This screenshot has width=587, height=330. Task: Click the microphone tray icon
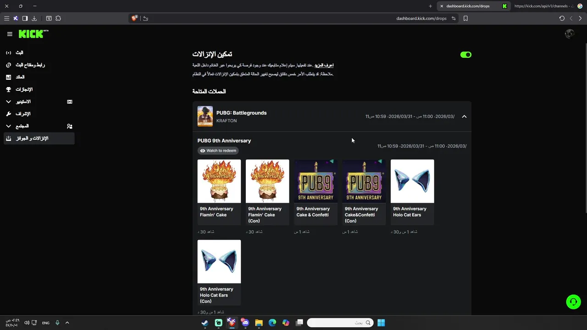(x=57, y=323)
